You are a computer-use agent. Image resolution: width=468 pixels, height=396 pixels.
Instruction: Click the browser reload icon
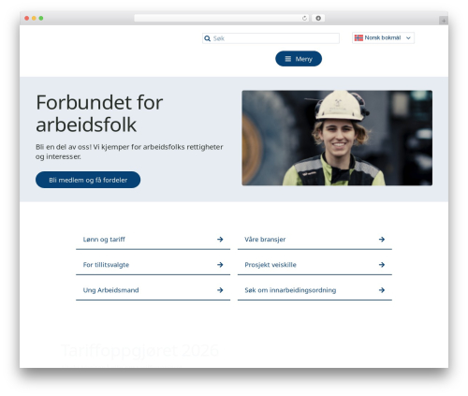point(304,19)
